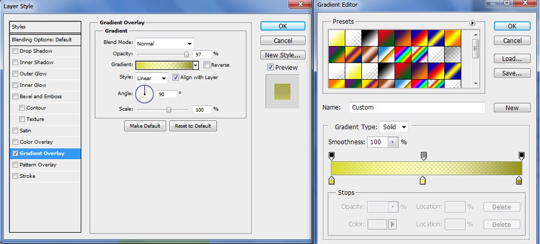Enable the Satin style checkbox
The image size is (540, 244).
(x=15, y=131)
